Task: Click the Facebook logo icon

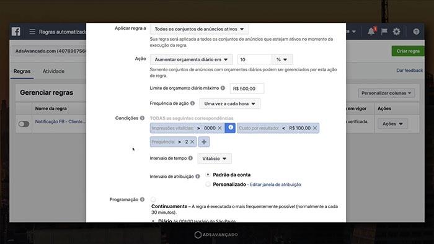Action: [16, 32]
